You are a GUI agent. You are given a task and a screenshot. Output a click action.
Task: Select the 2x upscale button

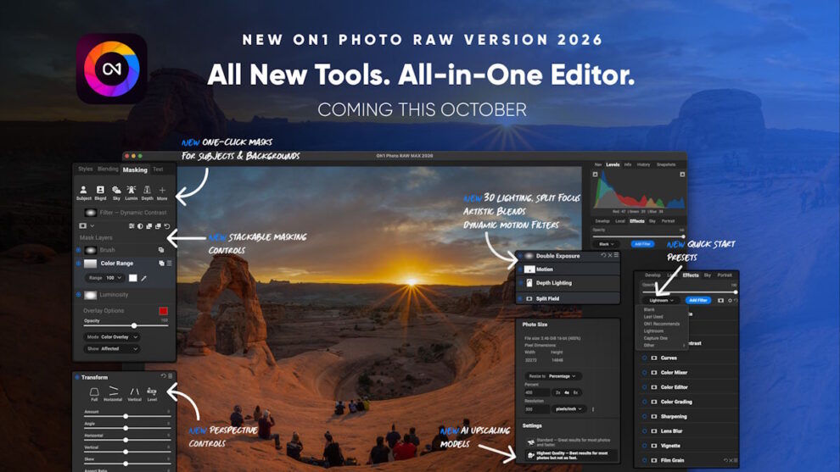click(x=557, y=392)
